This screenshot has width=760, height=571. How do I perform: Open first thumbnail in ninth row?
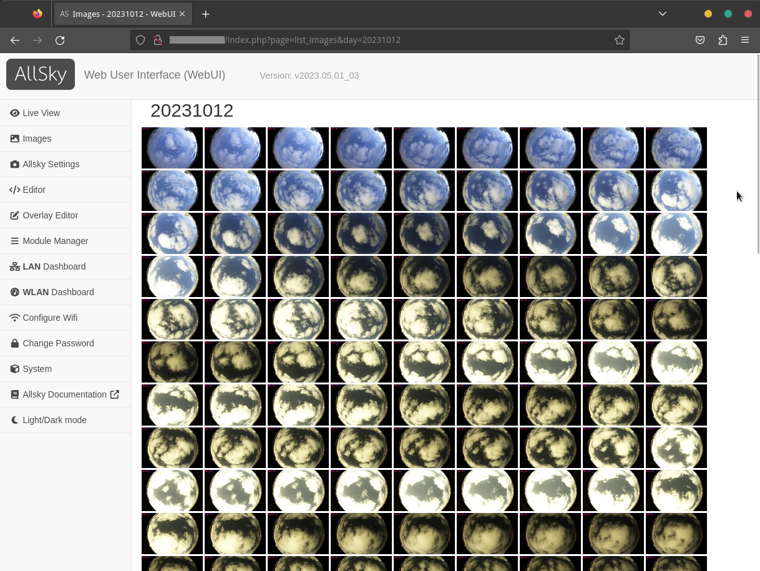pos(172,490)
